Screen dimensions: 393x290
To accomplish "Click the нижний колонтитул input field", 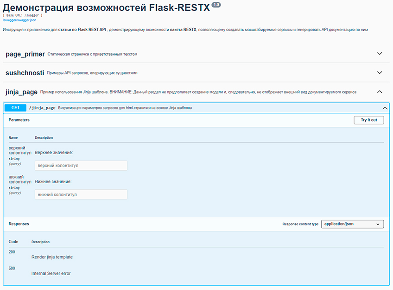I will pos(81,194).
